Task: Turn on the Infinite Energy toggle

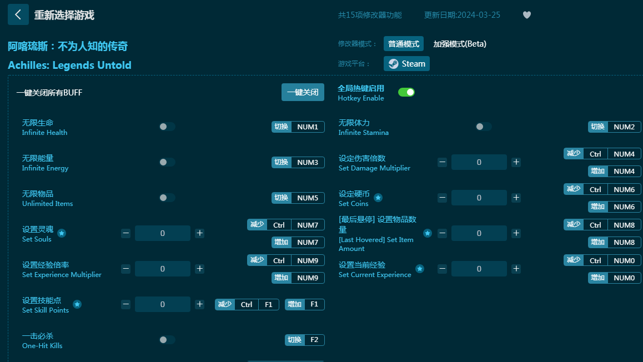Action: (167, 162)
